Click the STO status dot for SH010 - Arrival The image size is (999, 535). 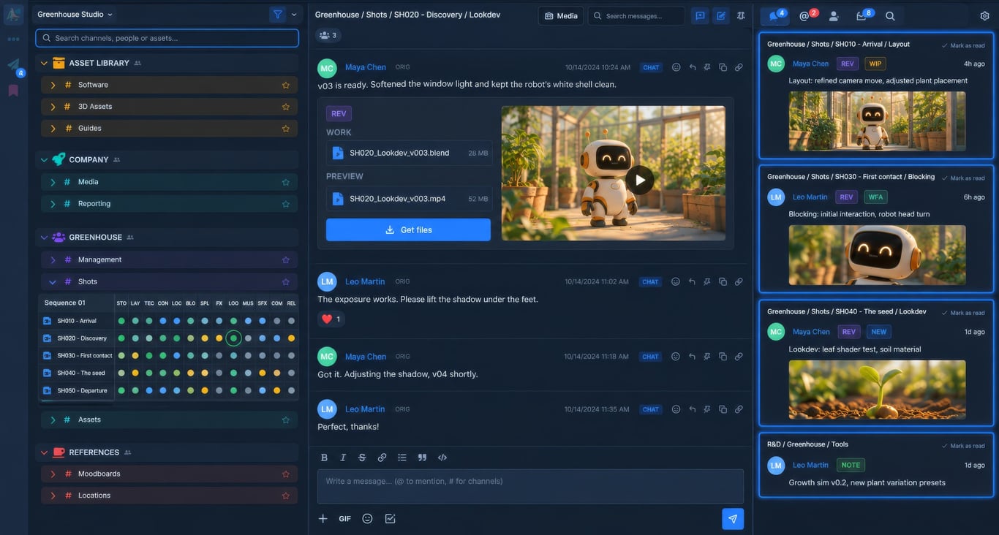tap(121, 321)
